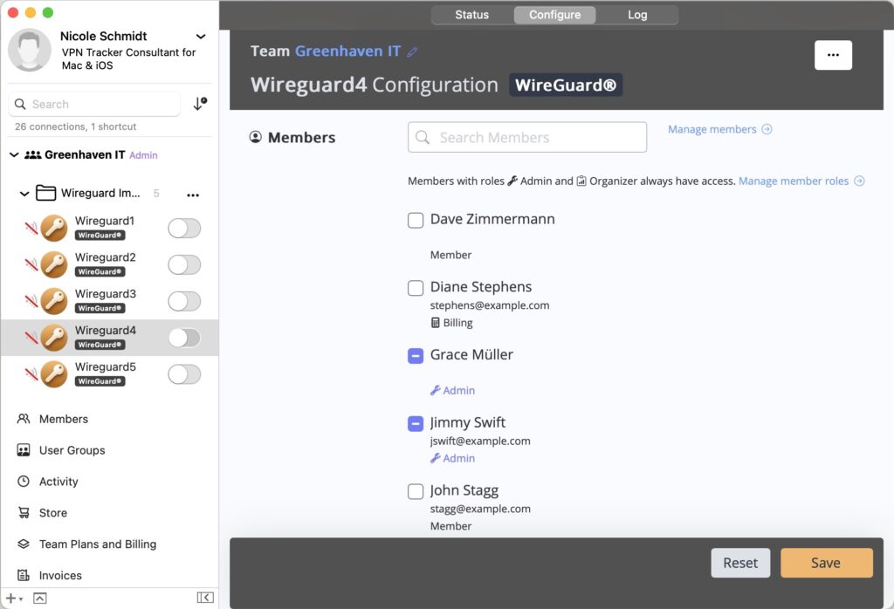Open the account dropdown chevron beside Nicole Schmidt
This screenshot has width=894, height=609.
(201, 37)
